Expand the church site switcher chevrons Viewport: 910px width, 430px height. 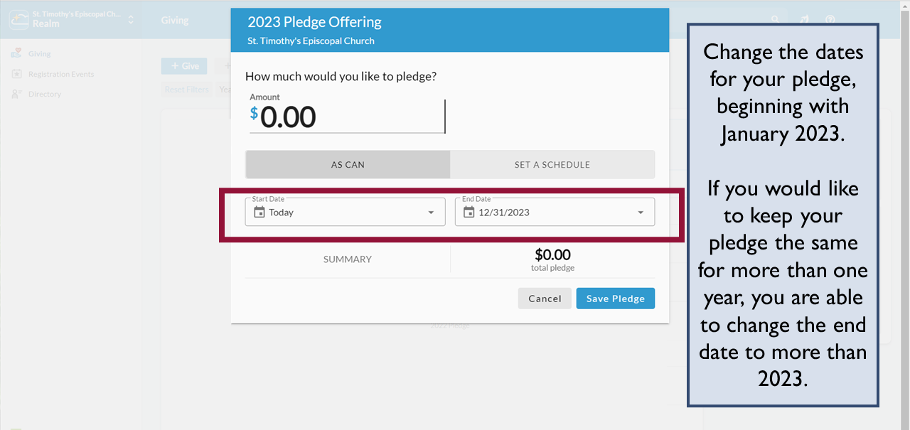[x=131, y=20]
